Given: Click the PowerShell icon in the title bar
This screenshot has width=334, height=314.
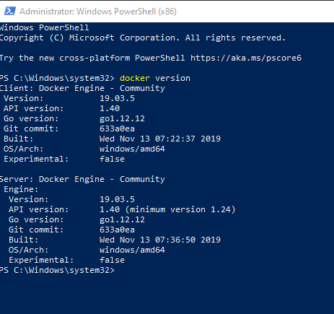Looking at the screenshot, I should click(10, 11).
